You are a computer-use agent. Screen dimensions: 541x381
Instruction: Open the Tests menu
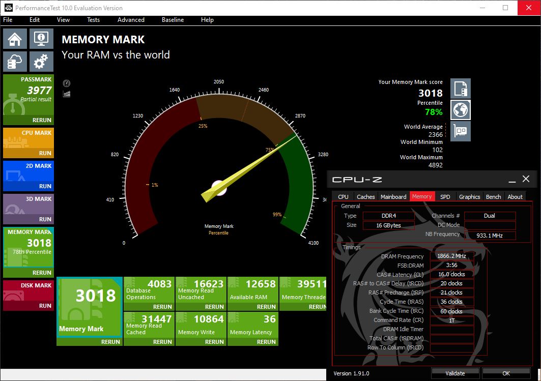click(93, 20)
